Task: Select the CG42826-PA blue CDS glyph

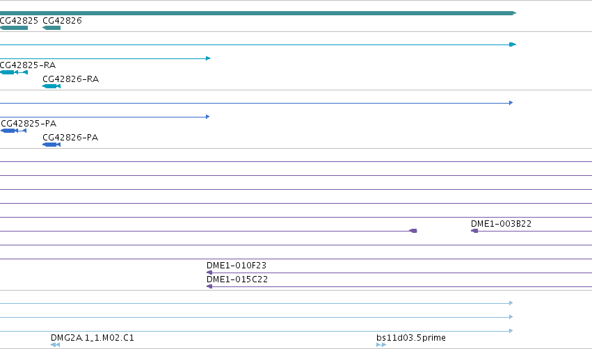Action: [51, 145]
